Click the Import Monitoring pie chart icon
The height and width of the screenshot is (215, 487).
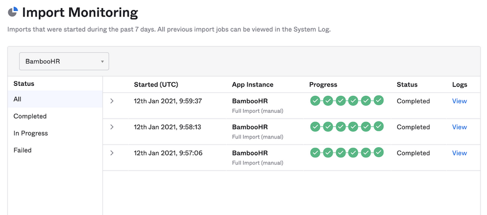pos(13,12)
